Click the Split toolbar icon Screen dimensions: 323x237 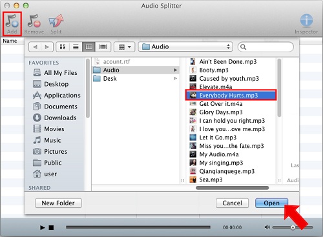point(56,24)
